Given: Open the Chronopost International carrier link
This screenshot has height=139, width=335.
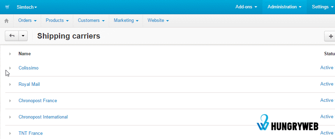Looking at the screenshot, I should [43, 117].
